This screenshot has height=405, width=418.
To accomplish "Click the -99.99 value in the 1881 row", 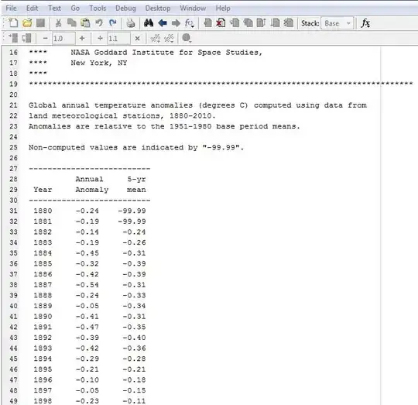I will [132, 221].
